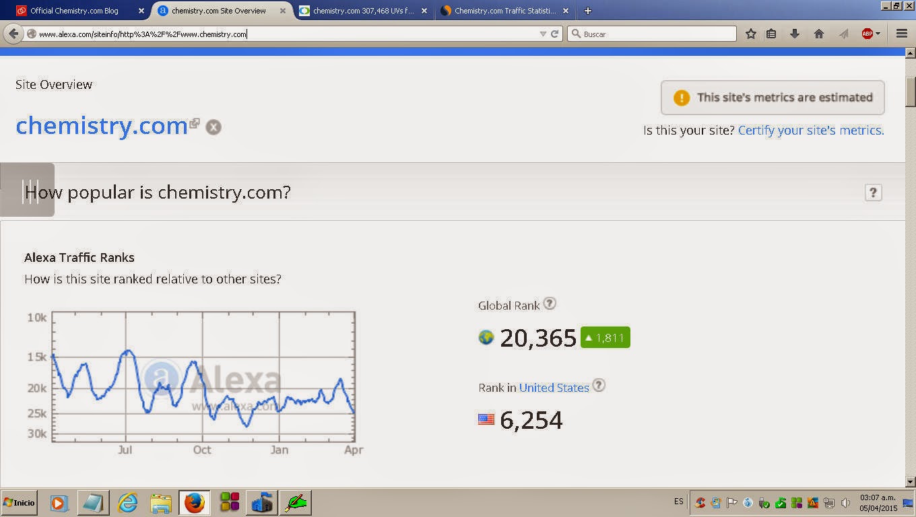Click the Global Rank value 20,365
The height and width of the screenshot is (517, 916).
538,338
